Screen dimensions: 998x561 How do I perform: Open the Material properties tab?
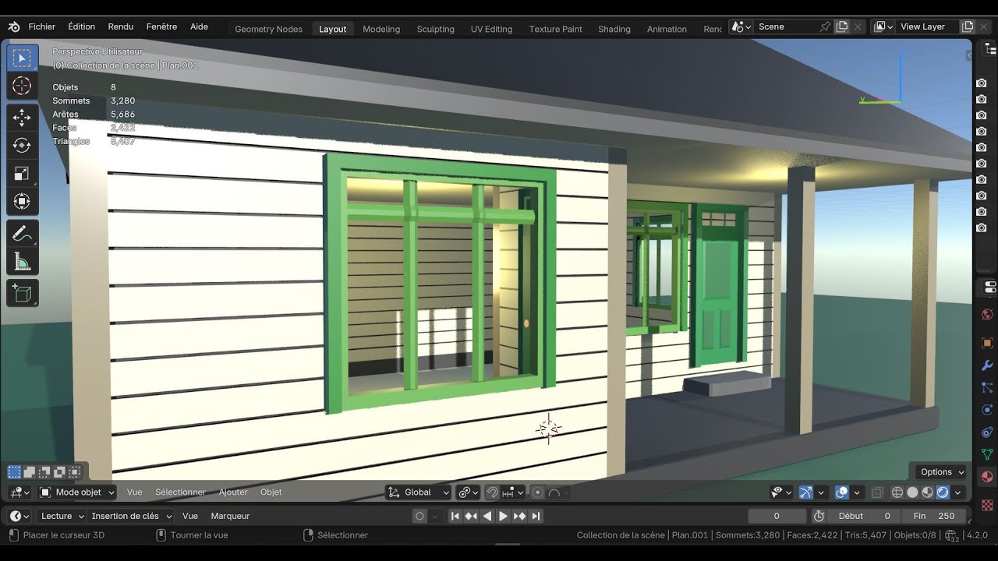pos(987,477)
